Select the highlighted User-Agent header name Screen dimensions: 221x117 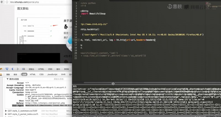pos(18,105)
